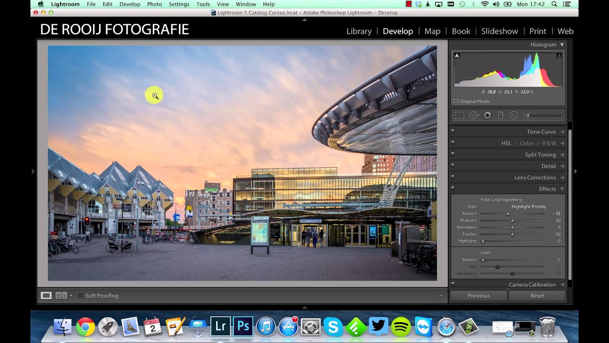Image resolution: width=609 pixels, height=343 pixels.
Task: Collapse the Histogram panel
Action: point(562,44)
